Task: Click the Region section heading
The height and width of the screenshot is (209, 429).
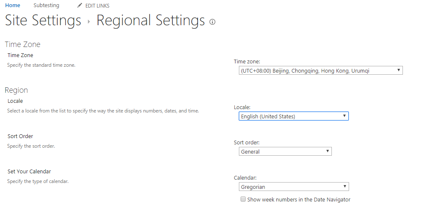Action: (16, 90)
